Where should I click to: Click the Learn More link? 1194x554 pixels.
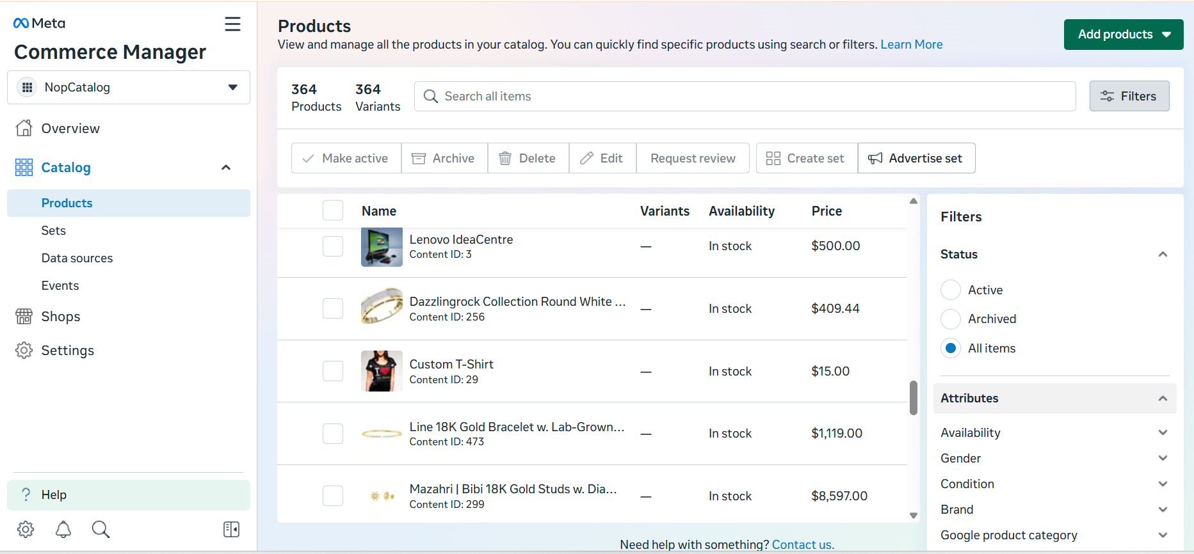[911, 44]
